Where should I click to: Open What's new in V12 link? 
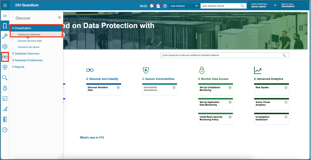click(x=92, y=137)
